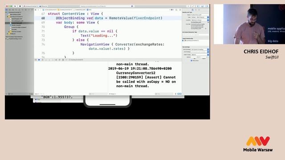The height and width of the screenshot is (160, 285).
Task: Click the body breadcrumb in jump bar
Action: [89, 10]
